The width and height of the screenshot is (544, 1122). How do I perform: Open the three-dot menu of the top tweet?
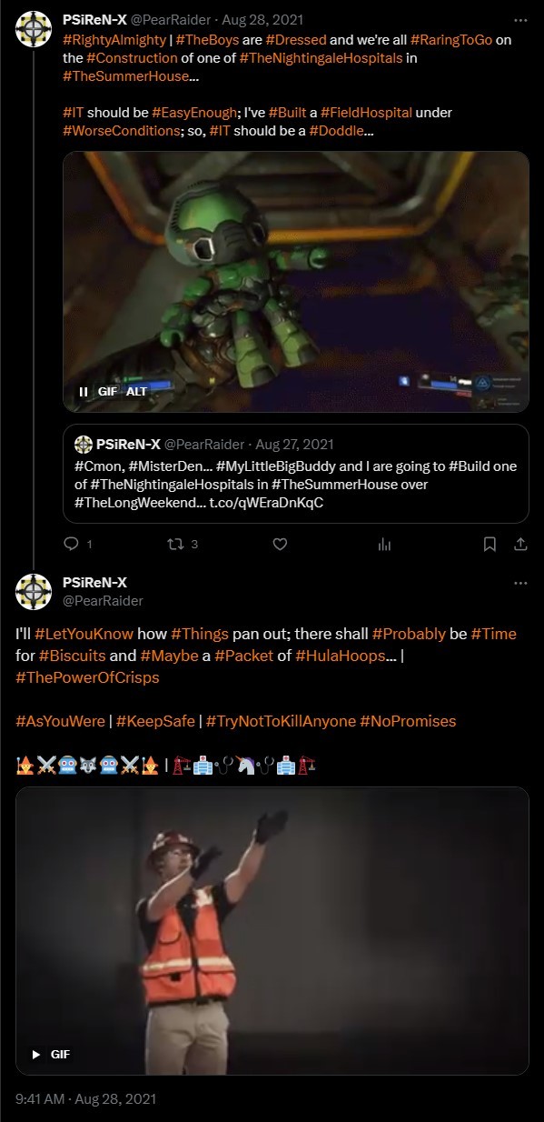[520, 19]
